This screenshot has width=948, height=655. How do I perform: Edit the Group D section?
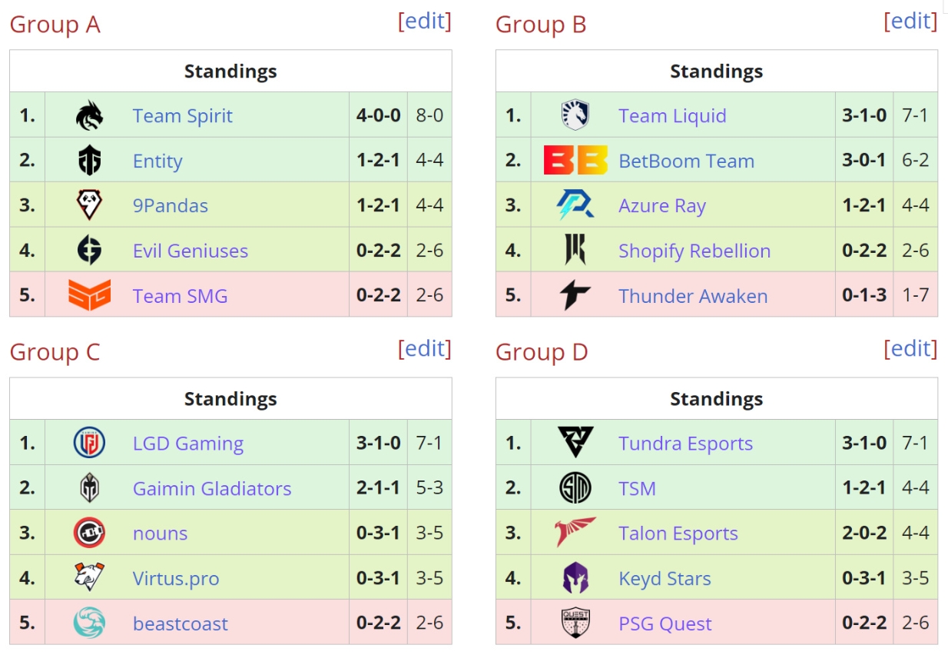[911, 348]
